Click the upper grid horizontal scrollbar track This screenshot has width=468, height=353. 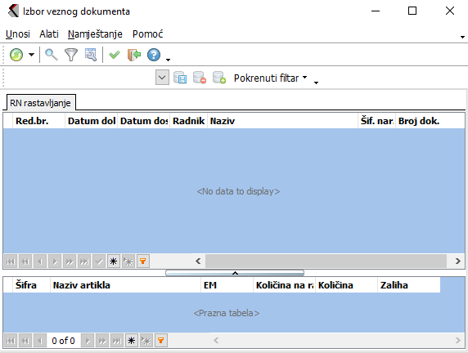326,261
